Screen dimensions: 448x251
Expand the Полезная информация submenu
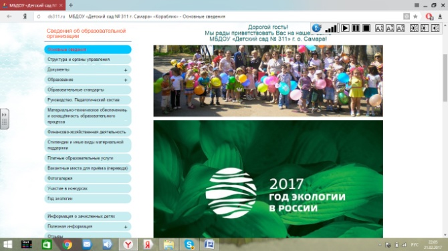[126, 227]
